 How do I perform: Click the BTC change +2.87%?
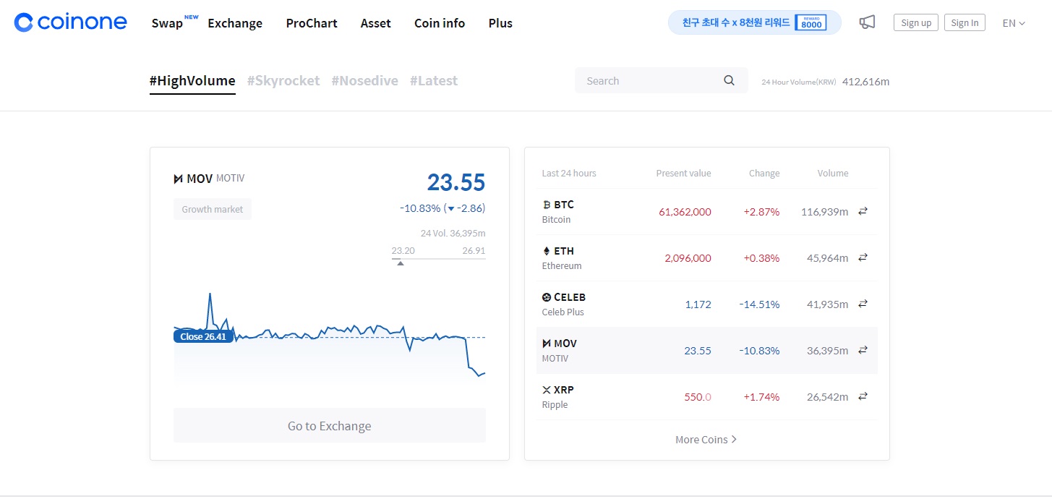click(761, 211)
